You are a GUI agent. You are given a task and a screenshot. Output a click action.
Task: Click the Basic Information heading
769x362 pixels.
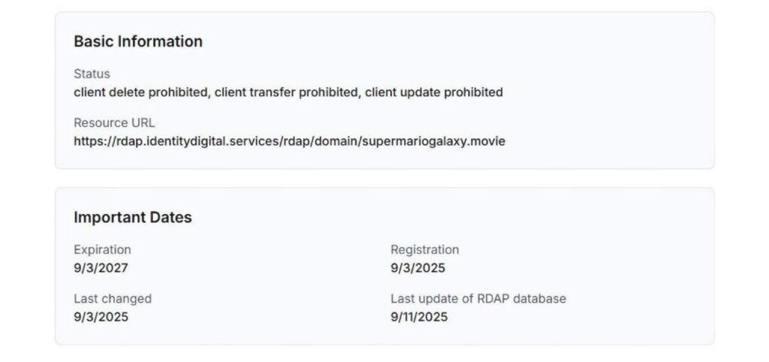pos(138,41)
